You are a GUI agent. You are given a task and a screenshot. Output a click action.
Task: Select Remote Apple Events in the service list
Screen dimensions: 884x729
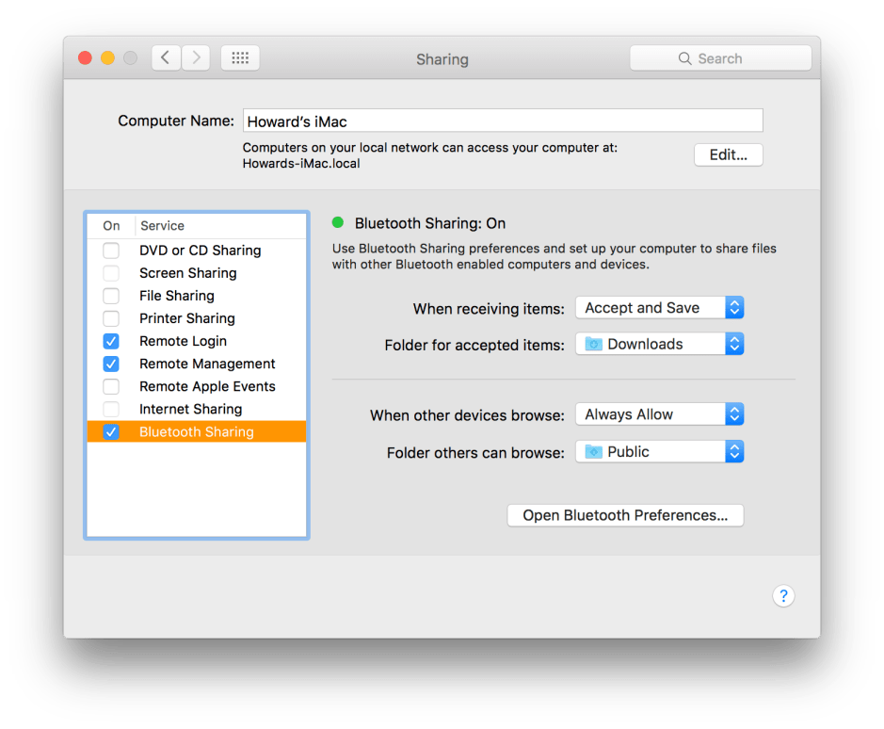click(207, 386)
